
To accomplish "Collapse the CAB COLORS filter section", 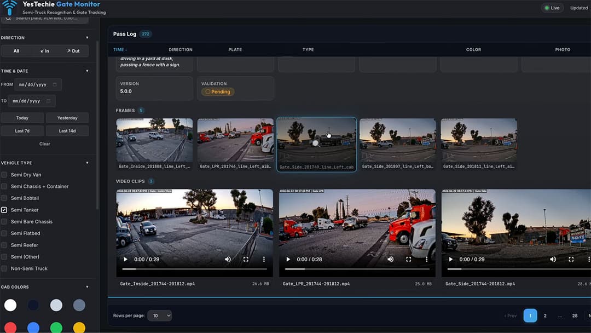I will point(87,287).
